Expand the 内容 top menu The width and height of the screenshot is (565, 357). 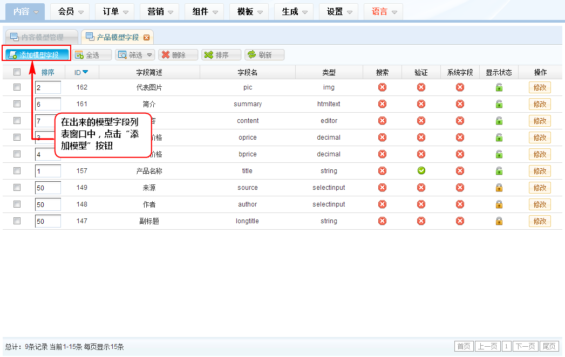tap(25, 11)
